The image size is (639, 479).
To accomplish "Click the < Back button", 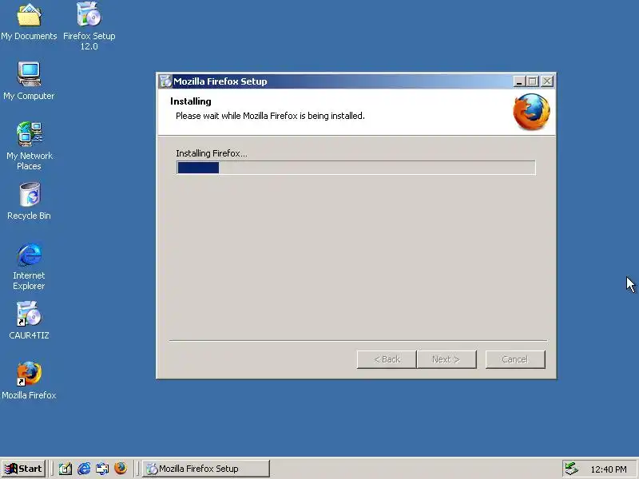I will [x=387, y=359].
